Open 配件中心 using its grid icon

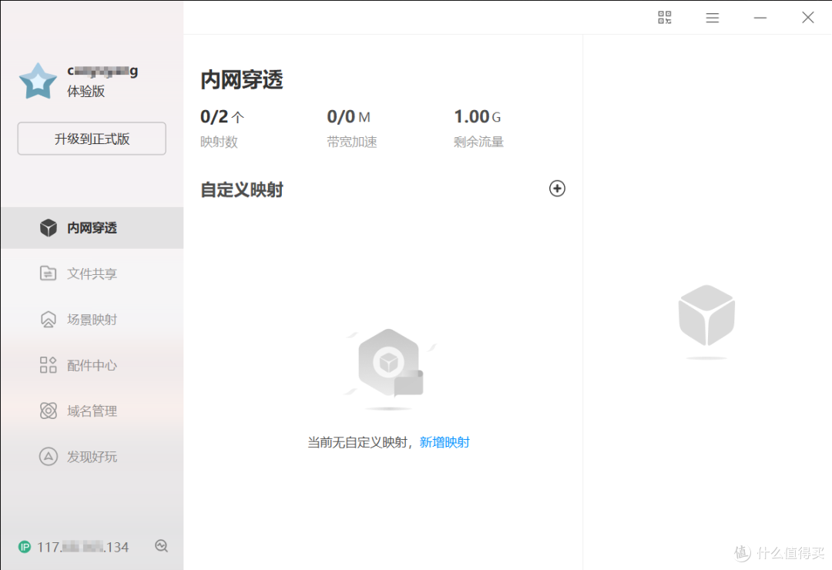point(48,364)
